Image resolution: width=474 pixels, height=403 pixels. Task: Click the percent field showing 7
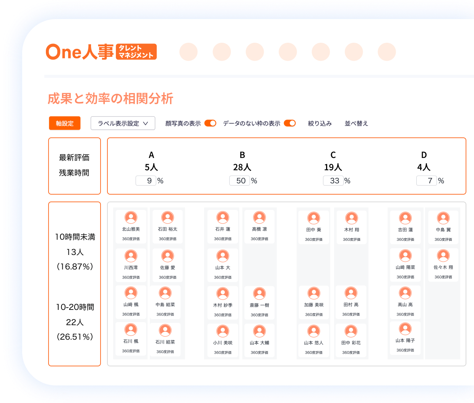click(x=427, y=181)
